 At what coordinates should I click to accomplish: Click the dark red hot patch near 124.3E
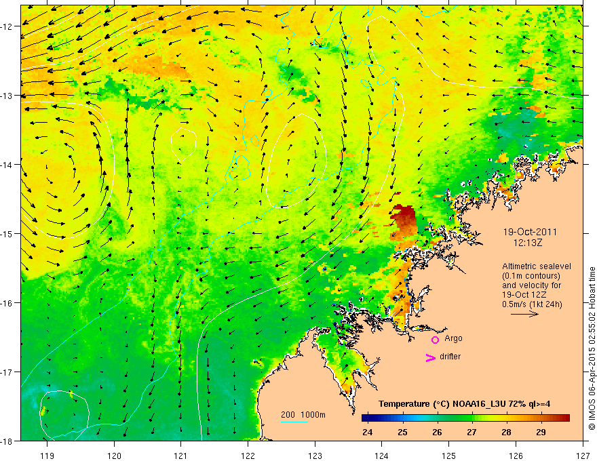click(405, 219)
